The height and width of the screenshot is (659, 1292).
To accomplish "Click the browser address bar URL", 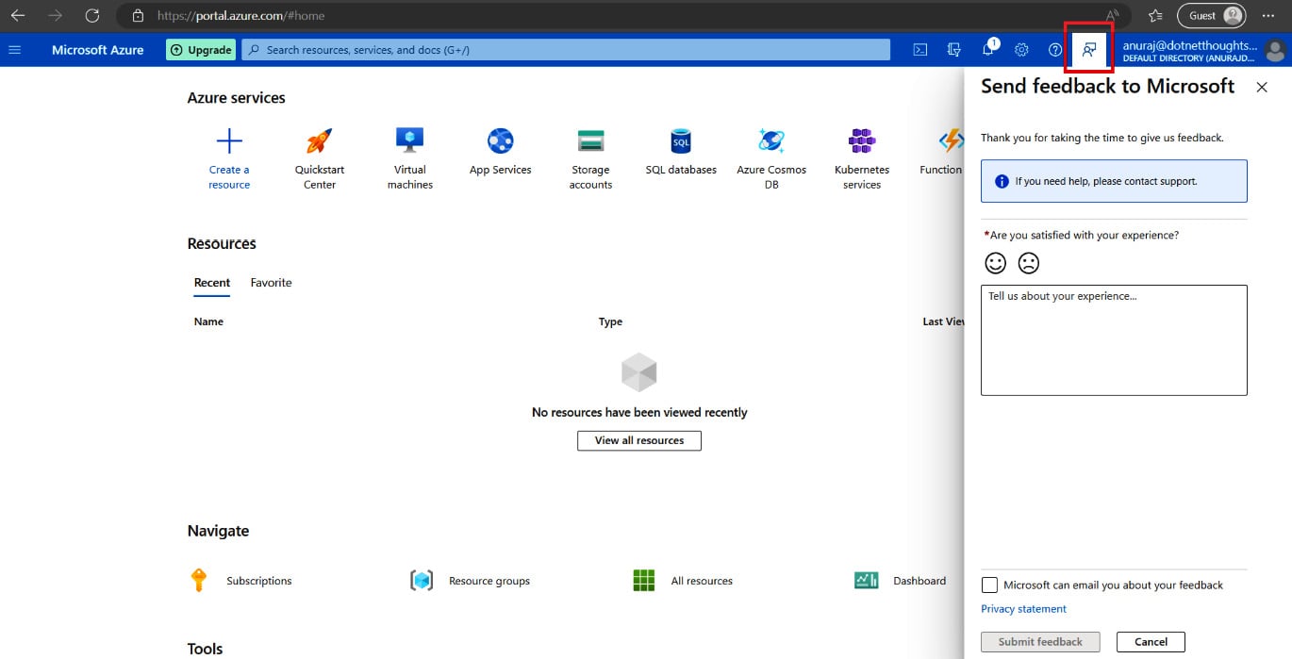I will tap(240, 16).
